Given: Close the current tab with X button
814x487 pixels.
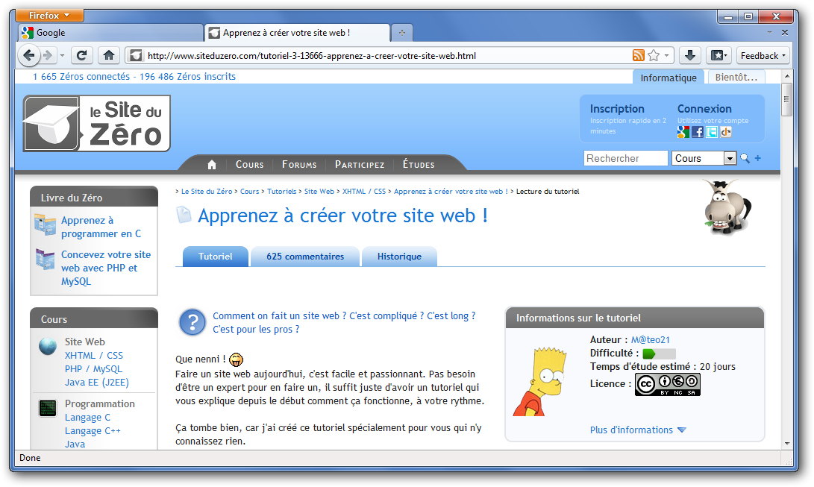Looking at the screenshot, I should [785, 32].
